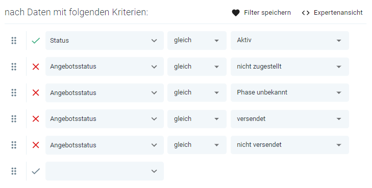
Task: Click the drag handle of the versendet row
Action: pyautogui.click(x=14, y=119)
